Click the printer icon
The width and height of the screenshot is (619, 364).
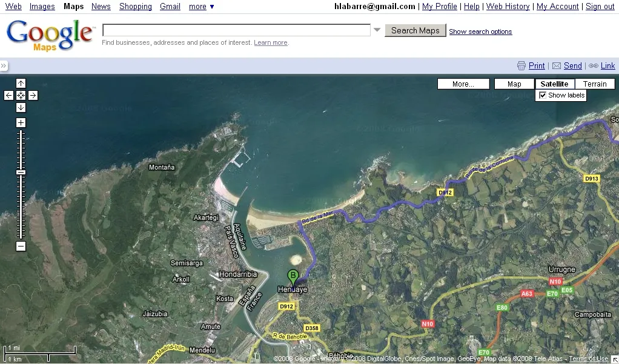coord(521,66)
